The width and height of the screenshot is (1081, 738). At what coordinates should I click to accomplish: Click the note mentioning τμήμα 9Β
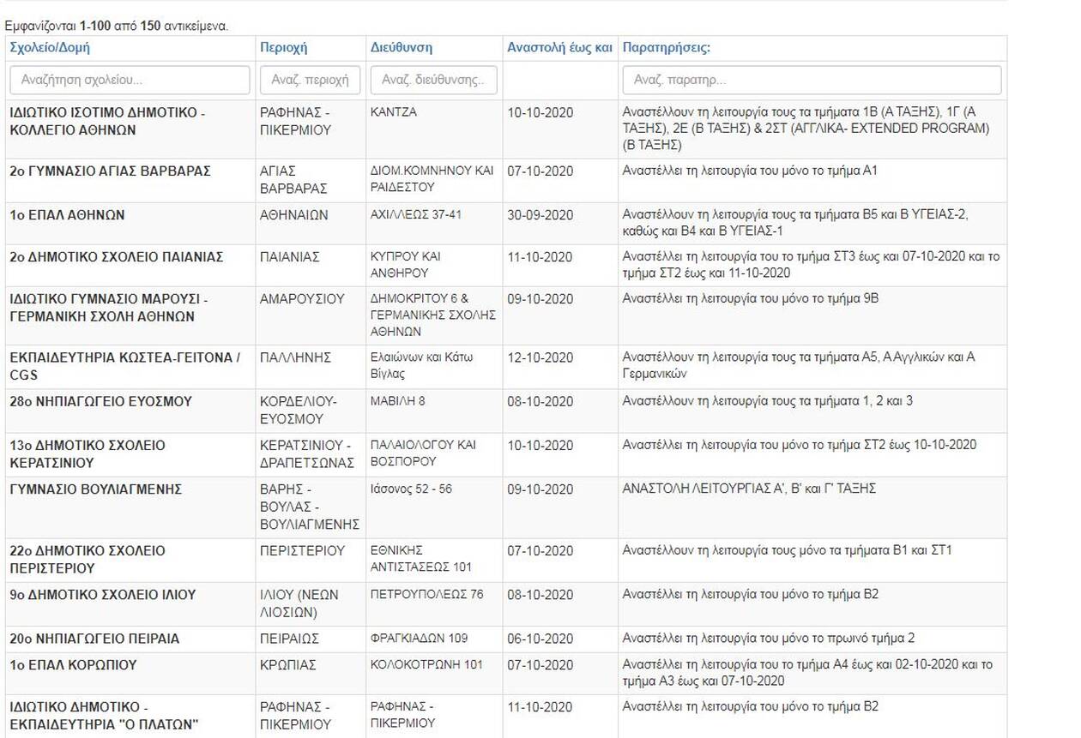pos(751,298)
